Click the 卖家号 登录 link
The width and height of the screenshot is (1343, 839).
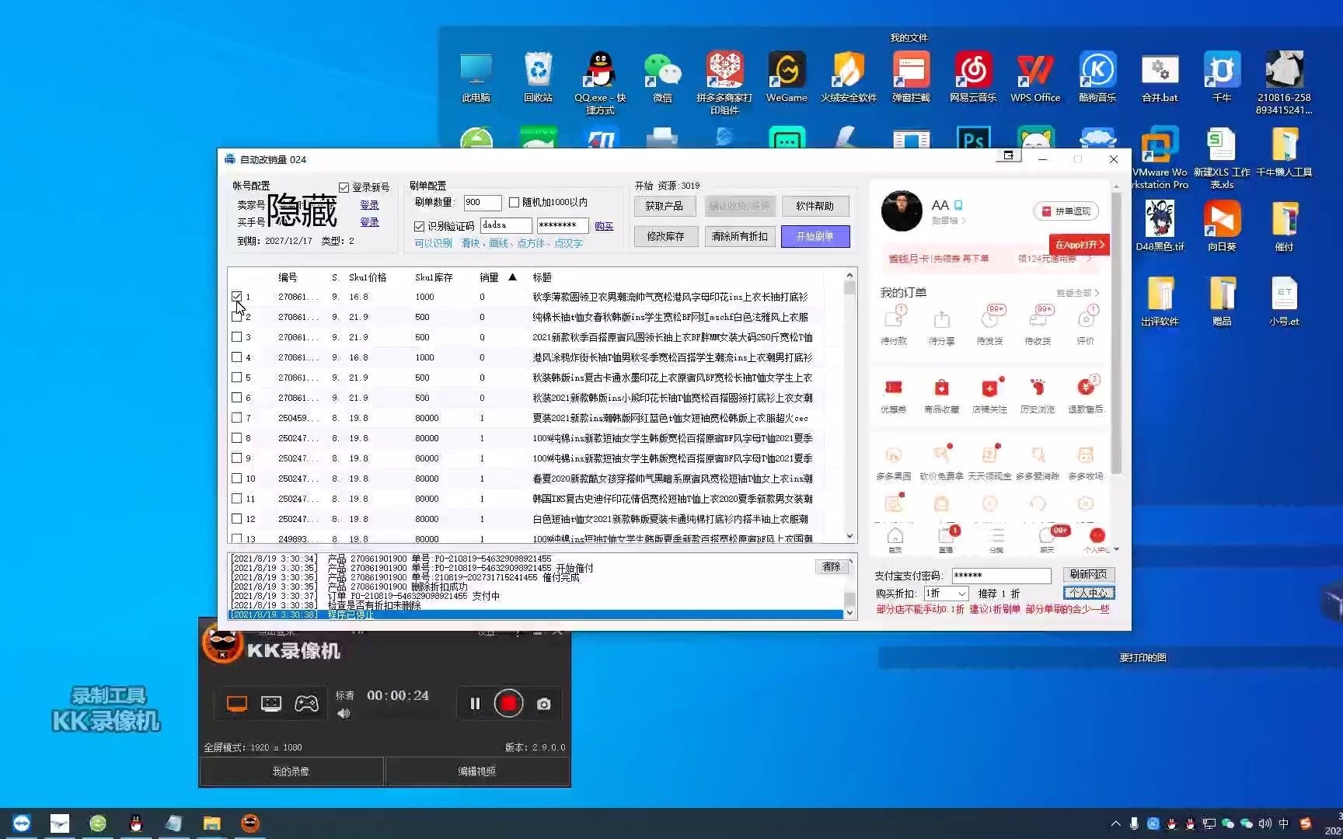click(369, 205)
